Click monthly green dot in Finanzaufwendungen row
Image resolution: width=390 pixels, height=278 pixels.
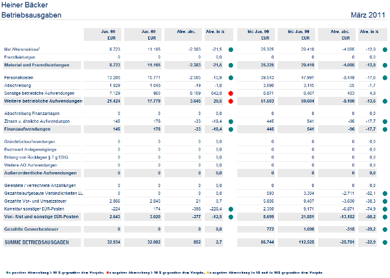[x=231, y=129]
